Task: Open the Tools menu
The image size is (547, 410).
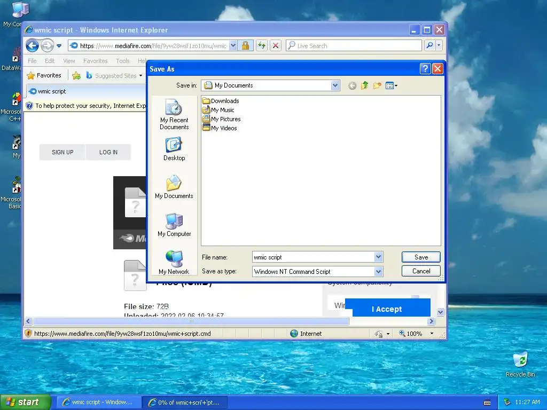Action: click(x=122, y=61)
